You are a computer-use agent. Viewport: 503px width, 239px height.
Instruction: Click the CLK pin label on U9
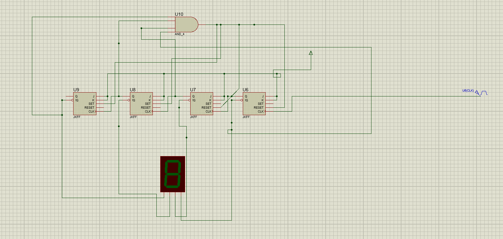coord(92,112)
